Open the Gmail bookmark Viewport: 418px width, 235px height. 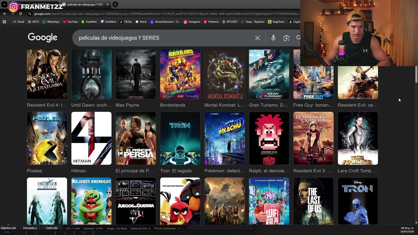(x=18, y=22)
